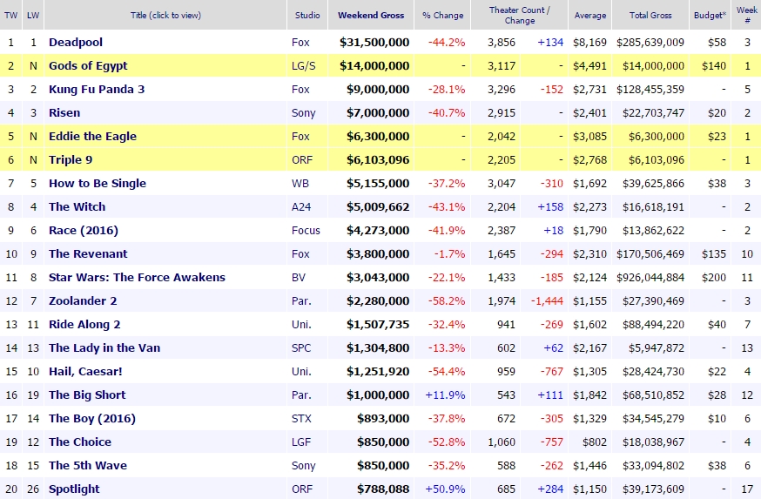Open the Gods of Egypt title link
This screenshot has width=761, height=499.
[88, 65]
